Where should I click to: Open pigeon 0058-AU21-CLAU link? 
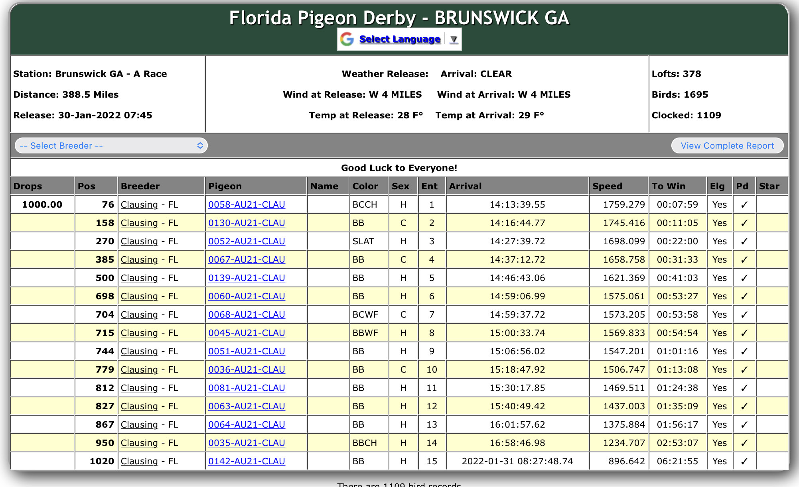tap(247, 204)
